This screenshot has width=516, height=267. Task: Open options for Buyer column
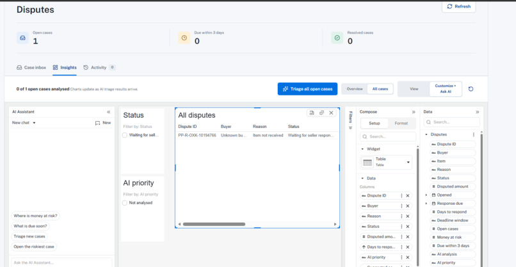click(401, 206)
